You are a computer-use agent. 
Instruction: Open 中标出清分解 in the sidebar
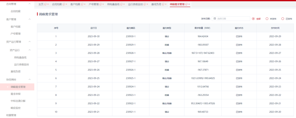click(18, 101)
